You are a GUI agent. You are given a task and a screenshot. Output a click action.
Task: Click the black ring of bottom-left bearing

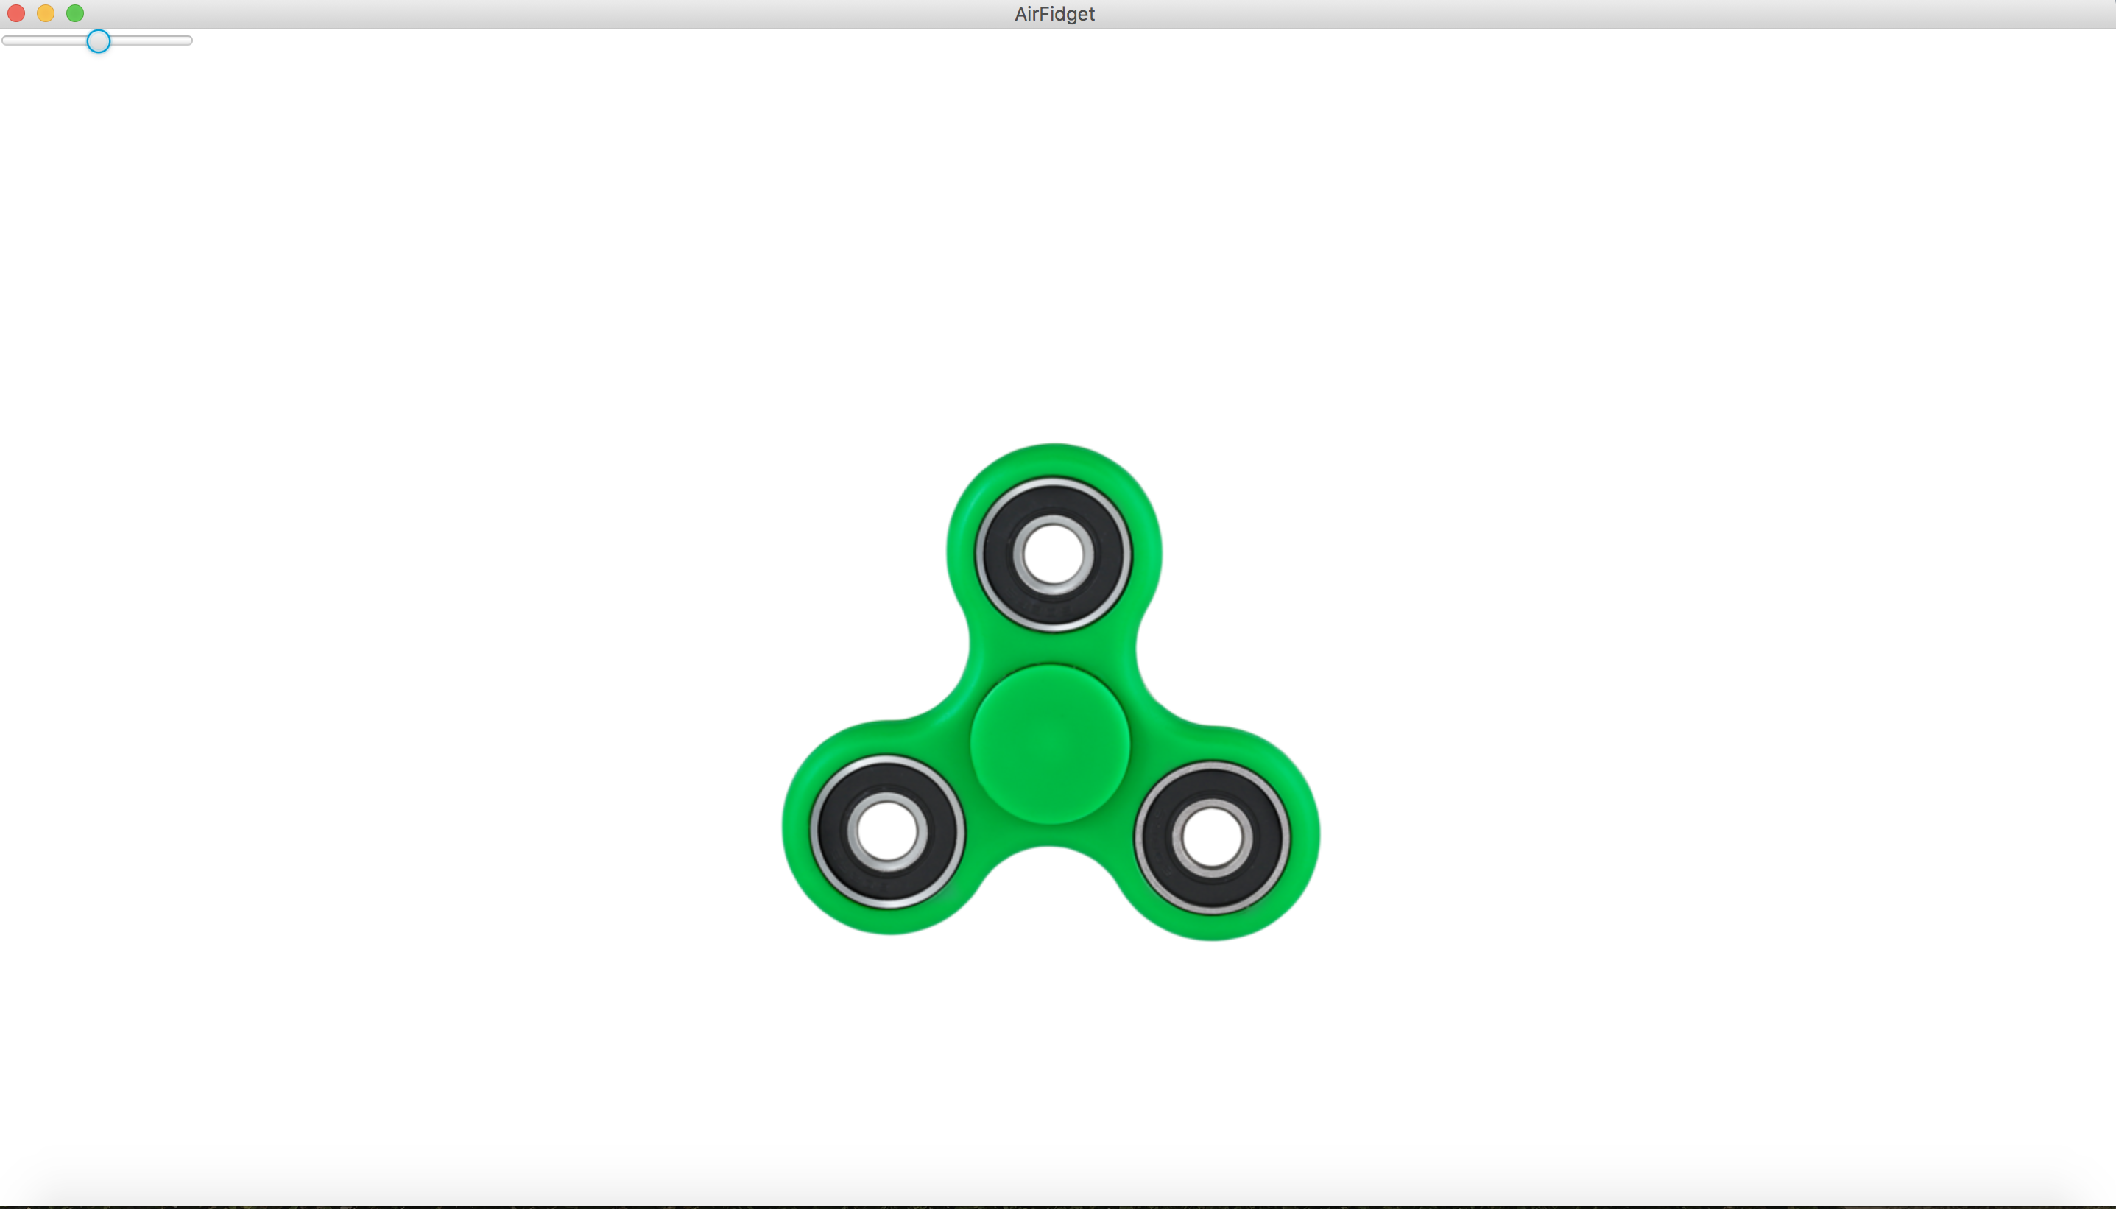pyautogui.click(x=834, y=831)
